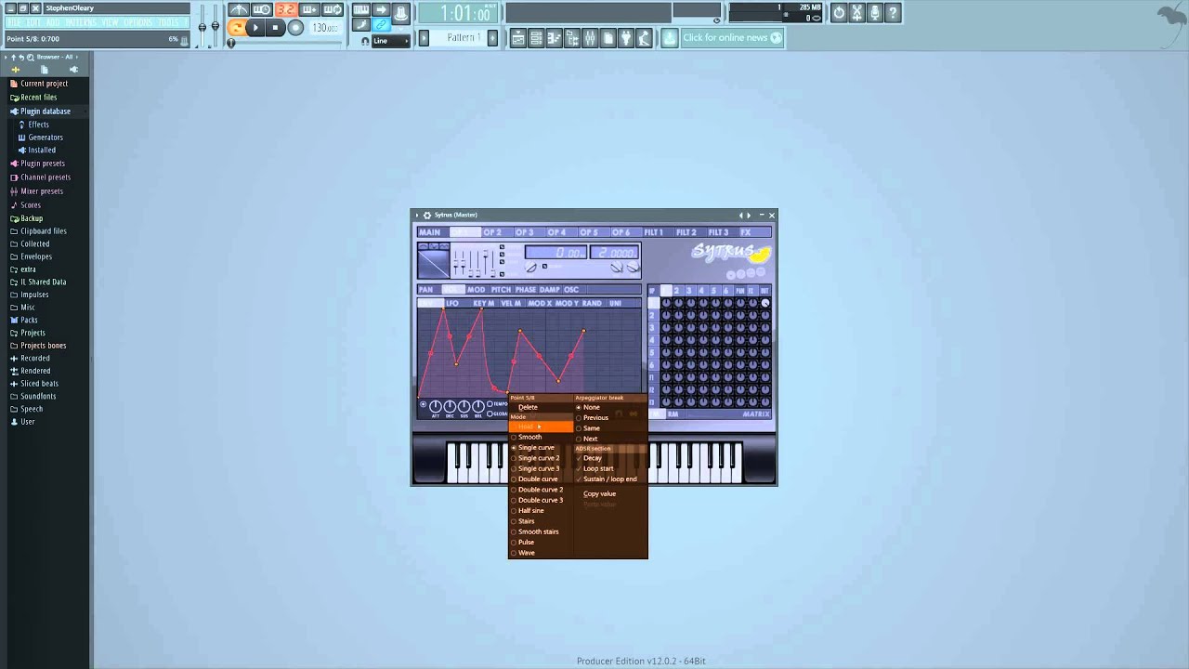The height and width of the screenshot is (669, 1189).
Task: Expand the Effects subfolder
Action: click(x=38, y=125)
